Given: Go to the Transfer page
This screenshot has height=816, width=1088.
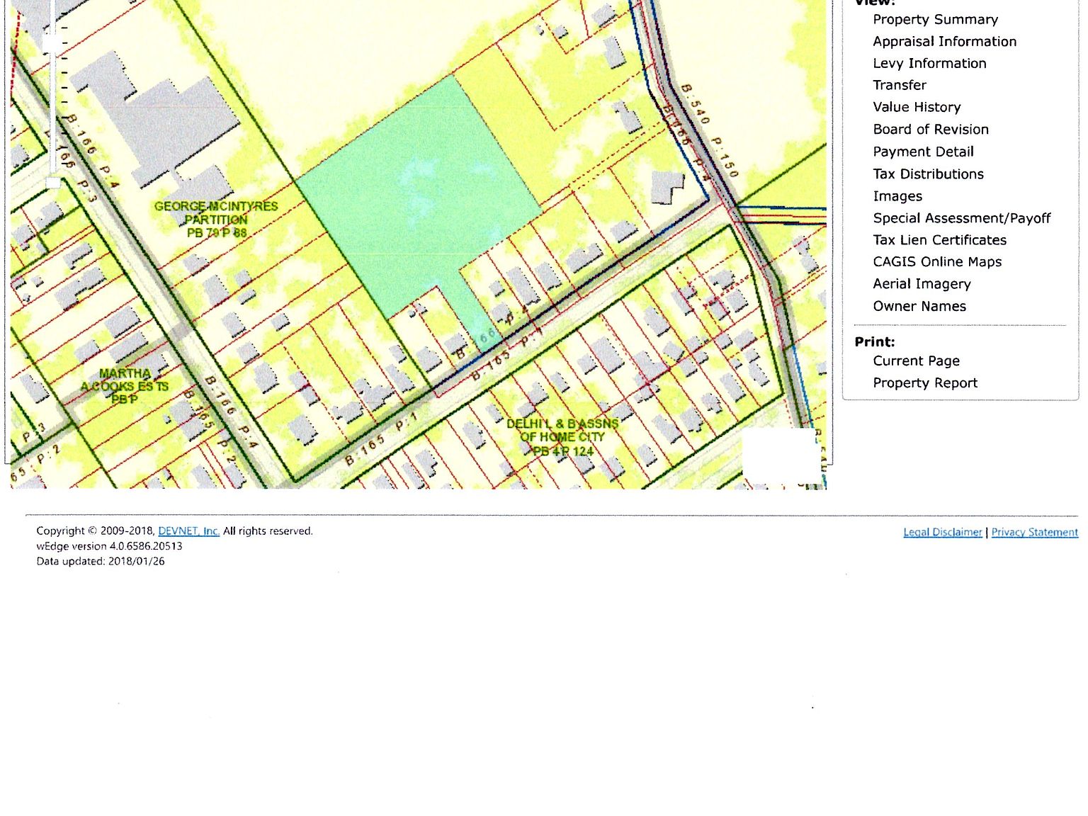Looking at the screenshot, I should pos(899,85).
